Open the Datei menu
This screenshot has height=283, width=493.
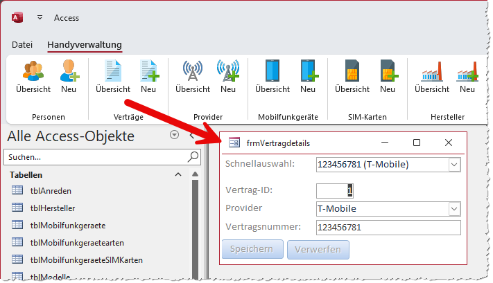22,44
